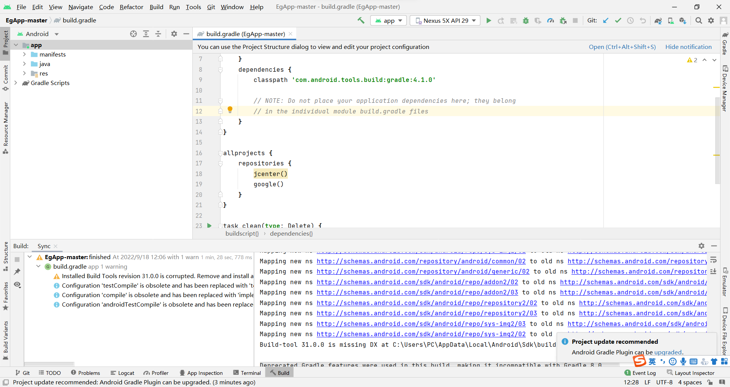Open the Refactor menu
Screen dimensions: 730x387
point(131,7)
